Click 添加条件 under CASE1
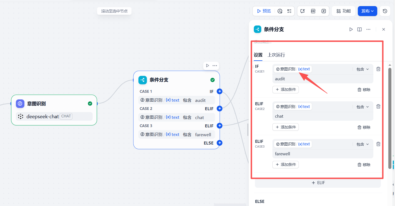The image size is (395, 206). pos(285,89)
